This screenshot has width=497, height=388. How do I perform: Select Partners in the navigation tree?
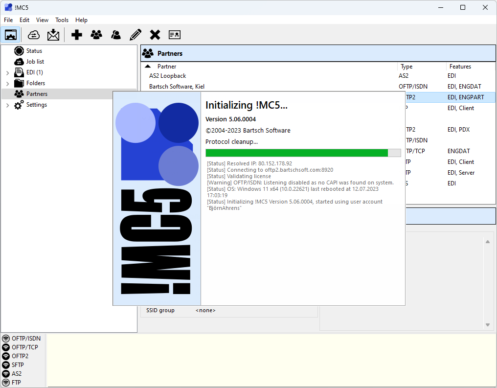37,94
